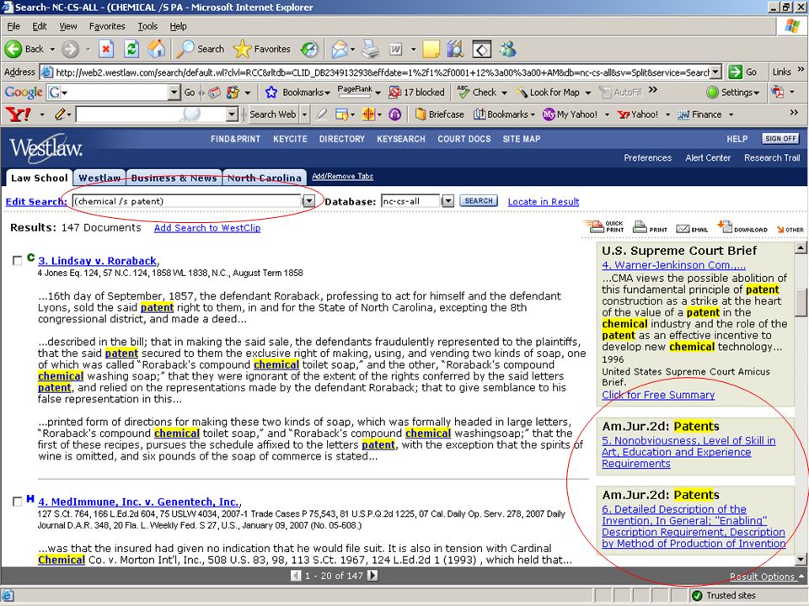The image size is (809, 606).
Task: Open the Yahoo Briefcase toolbar button
Action: pyautogui.click(x=440, y=114)
